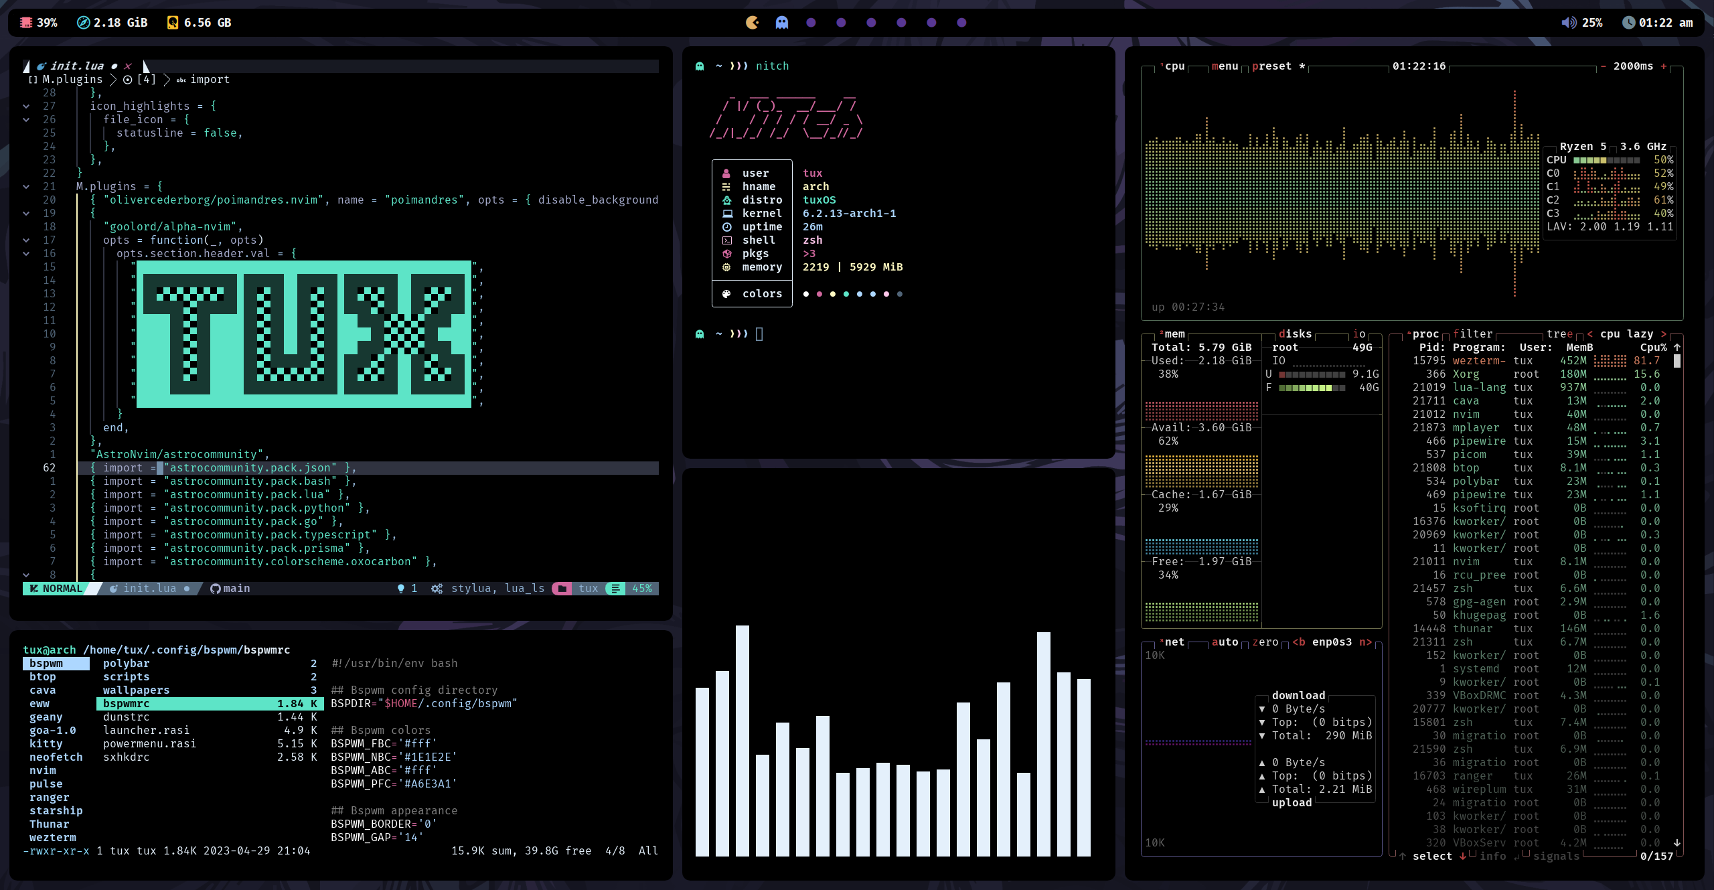
Task: Click the Pac-Man workspace icon in polybar
Action: pos(752,23)
